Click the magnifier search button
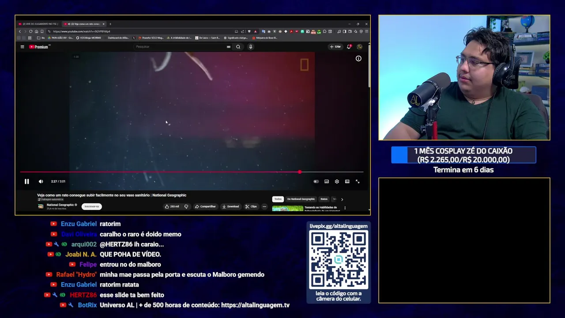The width and height of the screenshot is (565, 318). pyautogui.click(x=238, y=46)
